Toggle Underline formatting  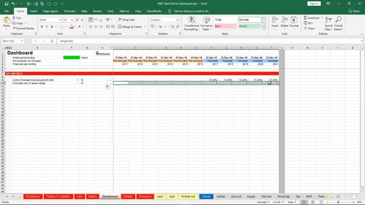coord(52,27)
